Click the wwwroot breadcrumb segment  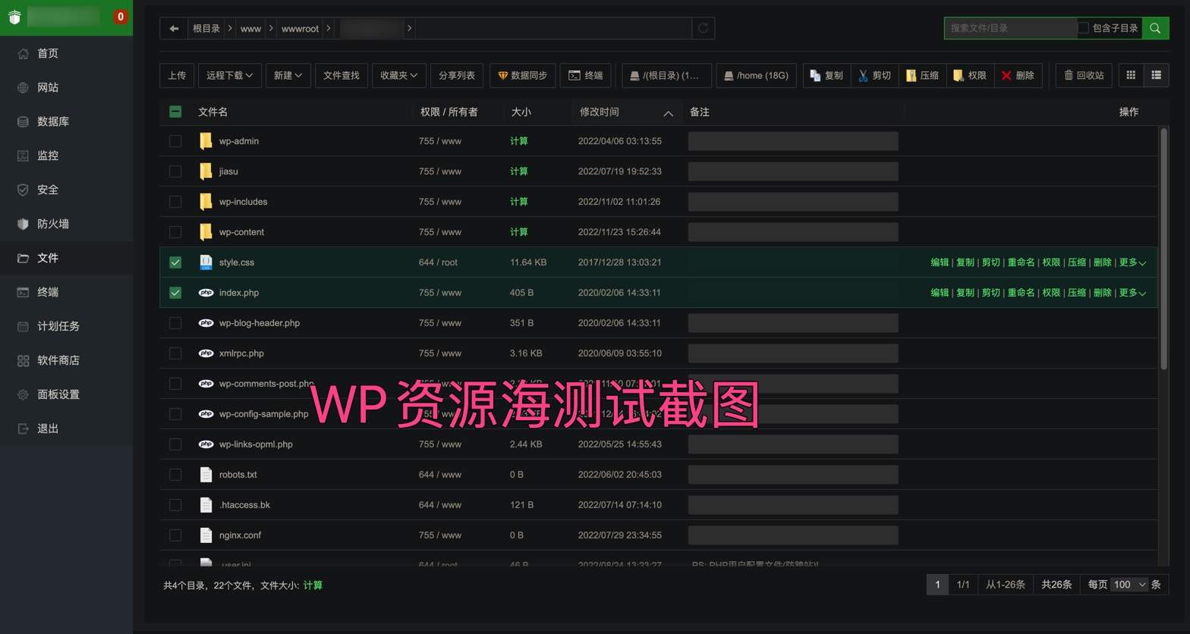click(300, 29)
